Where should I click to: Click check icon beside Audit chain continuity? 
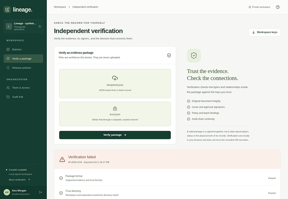click(188, 119)
